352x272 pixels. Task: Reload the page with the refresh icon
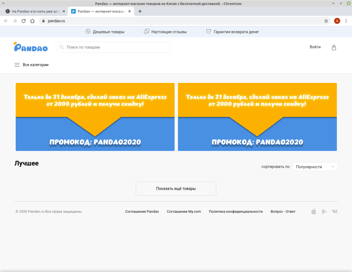click(24, 21)
